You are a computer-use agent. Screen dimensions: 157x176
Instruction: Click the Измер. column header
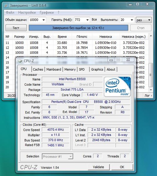[x=34, y=37]
